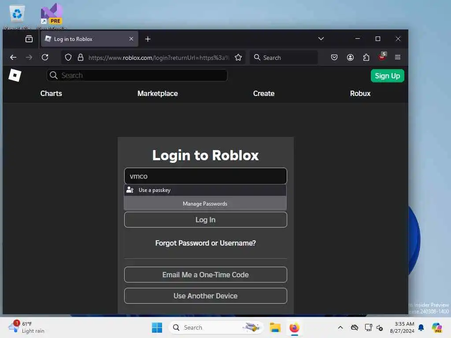Go back with the browser back arrow
Screen dimensions: 451x338
click(x=13, y=58)
